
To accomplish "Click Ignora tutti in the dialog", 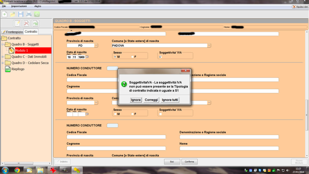I will click(x=170, y=100).
